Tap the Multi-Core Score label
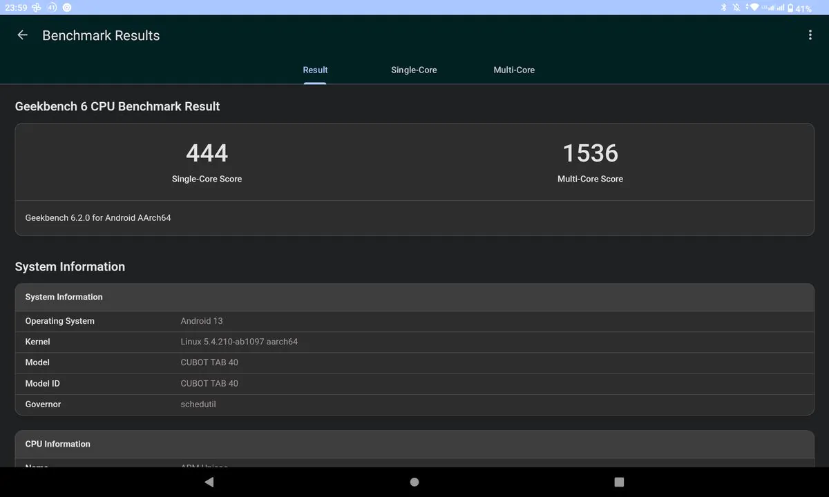 (590, 179)
